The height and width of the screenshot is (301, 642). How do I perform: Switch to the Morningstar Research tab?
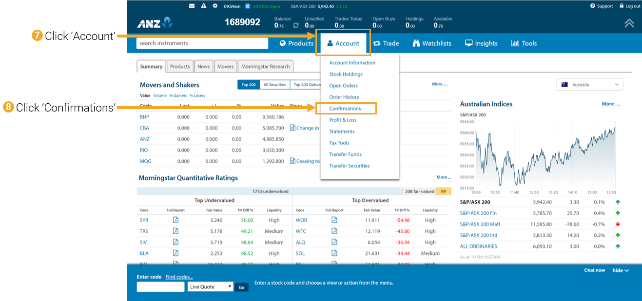click(x=265, y=66)
